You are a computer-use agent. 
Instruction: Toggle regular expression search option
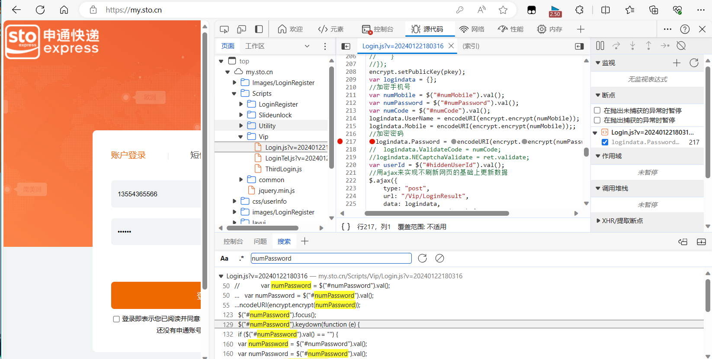coord(241,258)
